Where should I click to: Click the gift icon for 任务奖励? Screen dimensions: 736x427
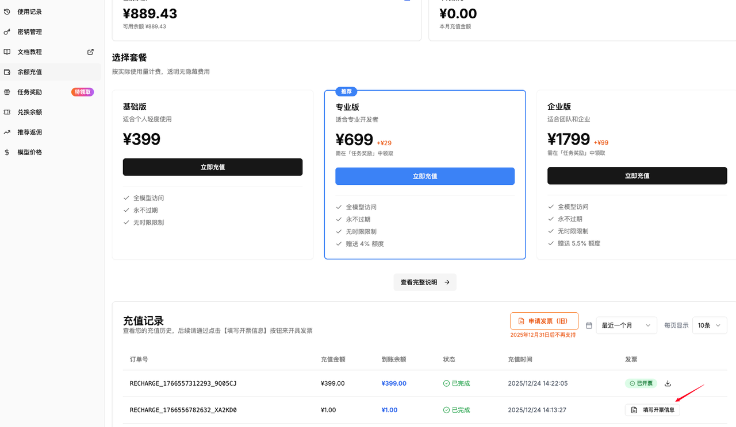click(7, 92)
